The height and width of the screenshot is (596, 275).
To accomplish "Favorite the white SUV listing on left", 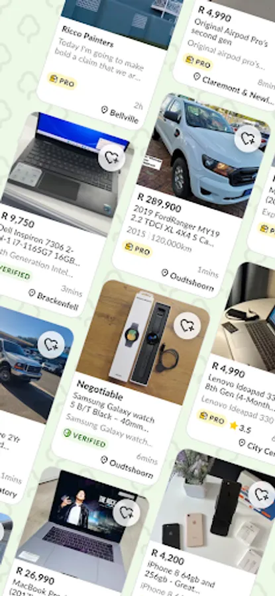I will pos(51,344).
